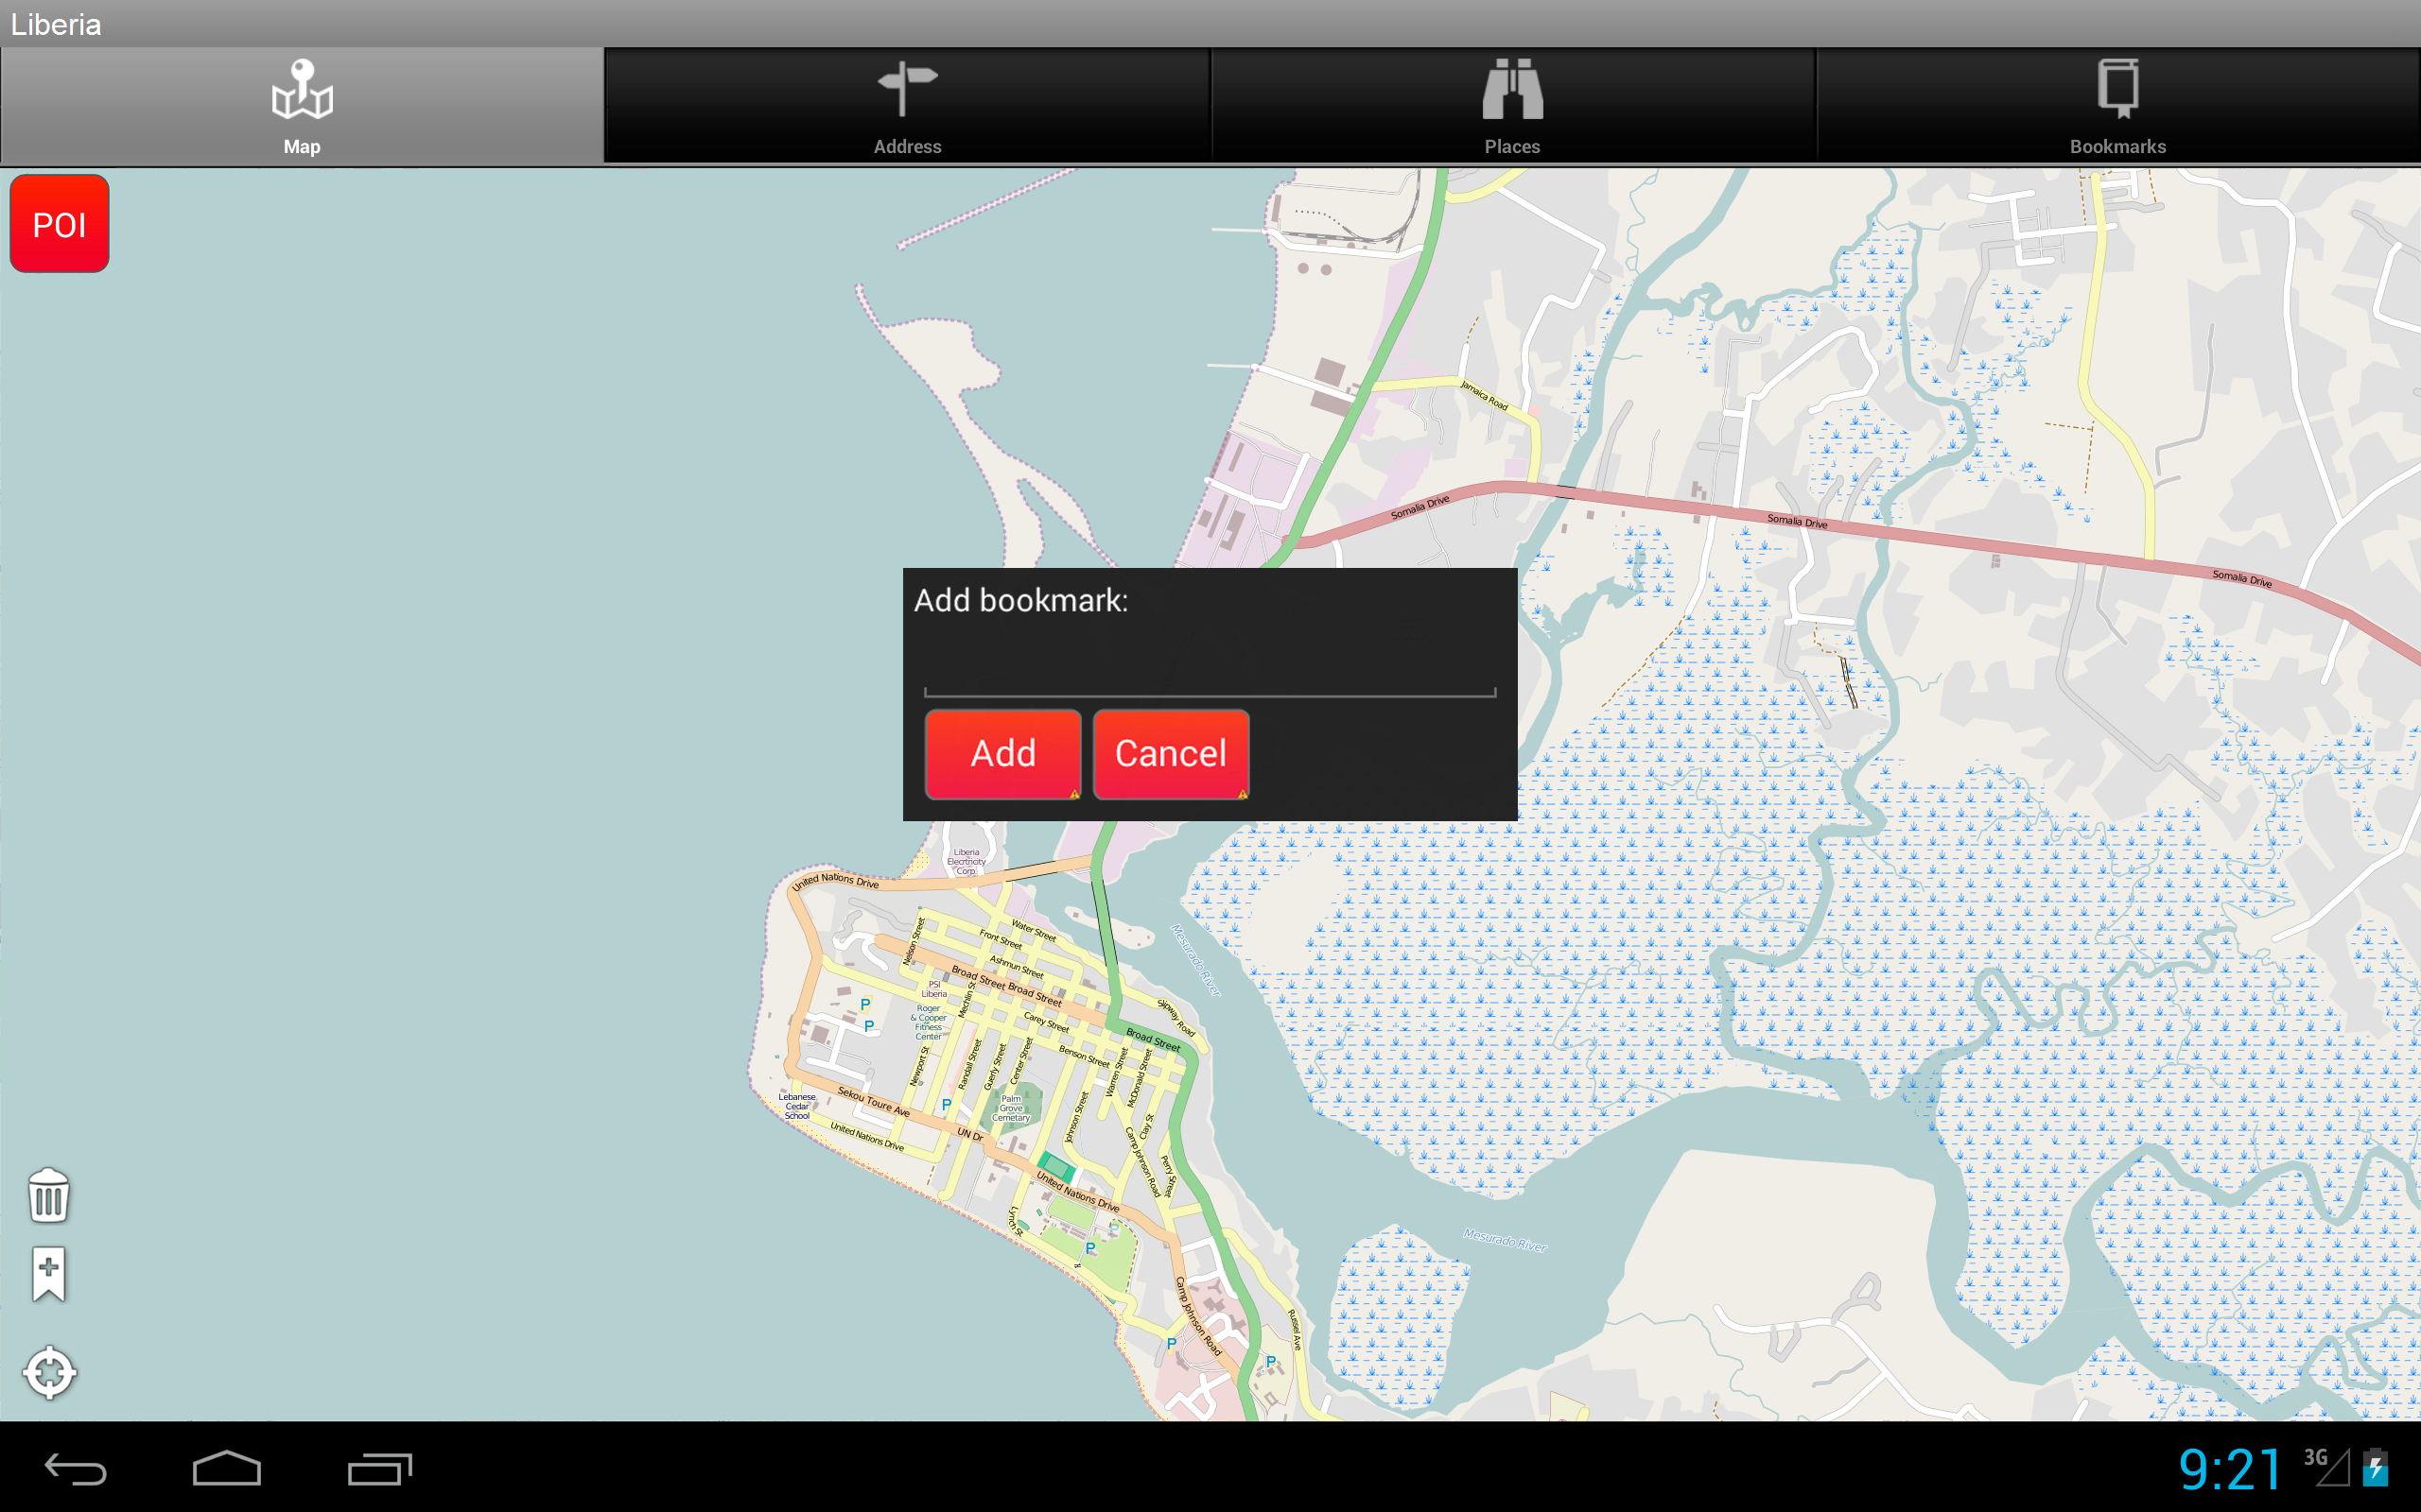2421x1512 pixels.
Task: Tap the bookmark flag icon on the left
Action: point(47,1273)
